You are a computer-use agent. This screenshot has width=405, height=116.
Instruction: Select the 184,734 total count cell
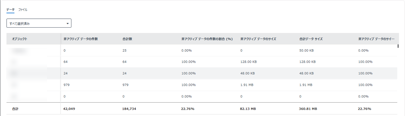point(129,109)
